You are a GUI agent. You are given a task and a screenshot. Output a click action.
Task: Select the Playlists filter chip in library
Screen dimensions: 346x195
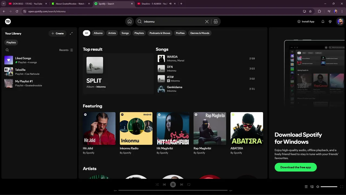[x=11, y=43]
